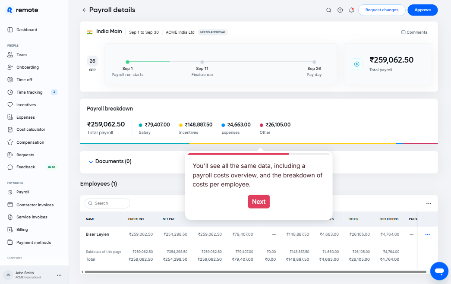Open Comments on the payroll run
This screenshot has height=284, width=451.
414,32
